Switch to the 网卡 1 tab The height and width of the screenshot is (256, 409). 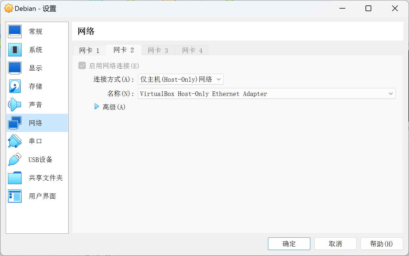[89, 50]
